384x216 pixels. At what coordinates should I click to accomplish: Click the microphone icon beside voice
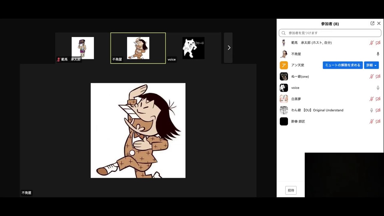[378, 88]
